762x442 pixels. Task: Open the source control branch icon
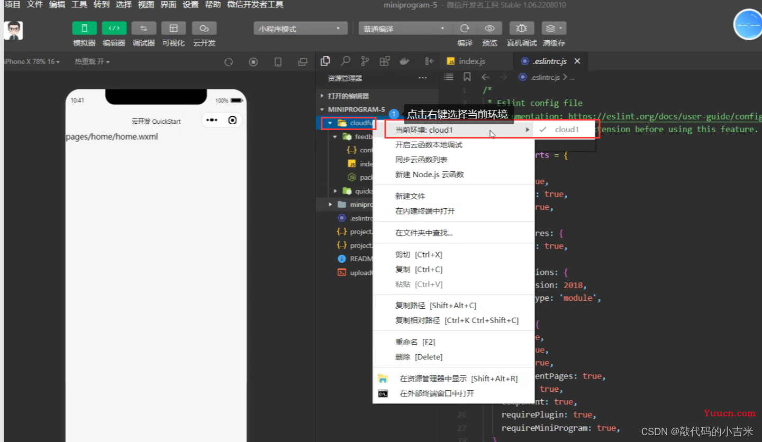(x=365, y=61)
